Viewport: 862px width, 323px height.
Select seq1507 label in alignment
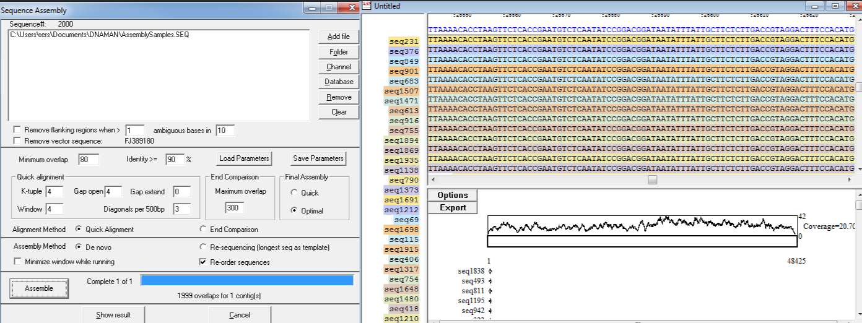pyautogui.click(x=401, y=91)
